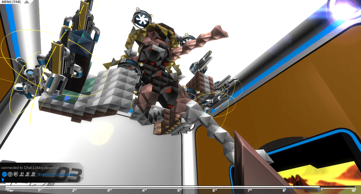Select the custom chat channel 2 icon
Viewport: 361px width, 194px height.
point(27,174)
